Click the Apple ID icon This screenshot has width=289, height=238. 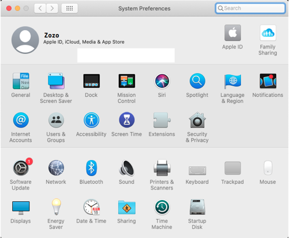(x=232, y=33)
